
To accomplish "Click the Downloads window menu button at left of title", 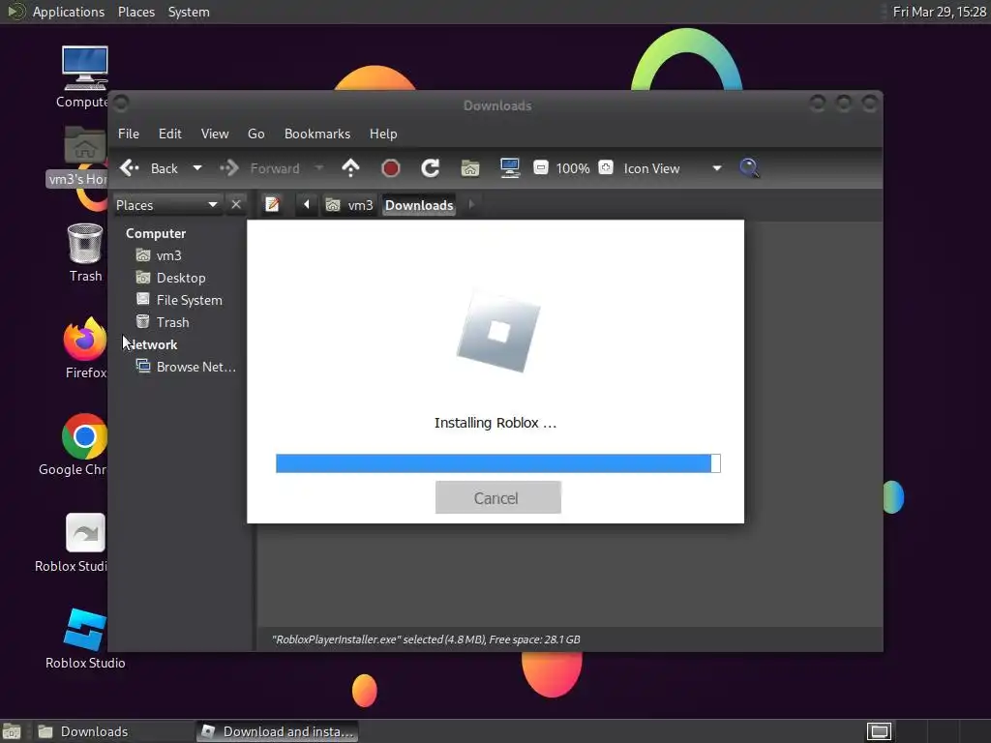I will click(x=121, y=103).
